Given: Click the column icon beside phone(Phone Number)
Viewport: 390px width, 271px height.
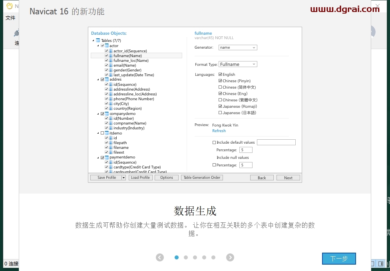Looking at the screenshot, I should click(x=111, y=99).
